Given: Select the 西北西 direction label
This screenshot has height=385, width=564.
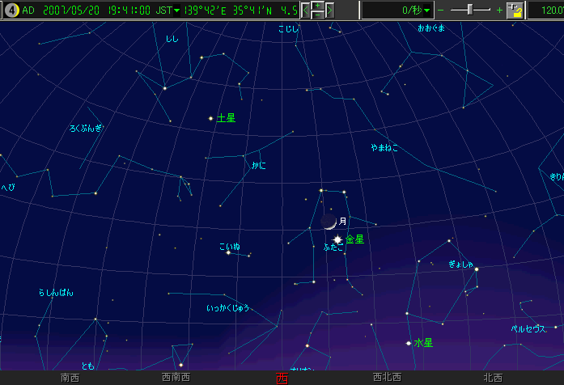Looking at the screenshot, I should point(386,378).
